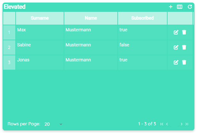Edit the Sabine Mustermann row
This screenshot has width=197, height=133.
[x=176, y=47]
